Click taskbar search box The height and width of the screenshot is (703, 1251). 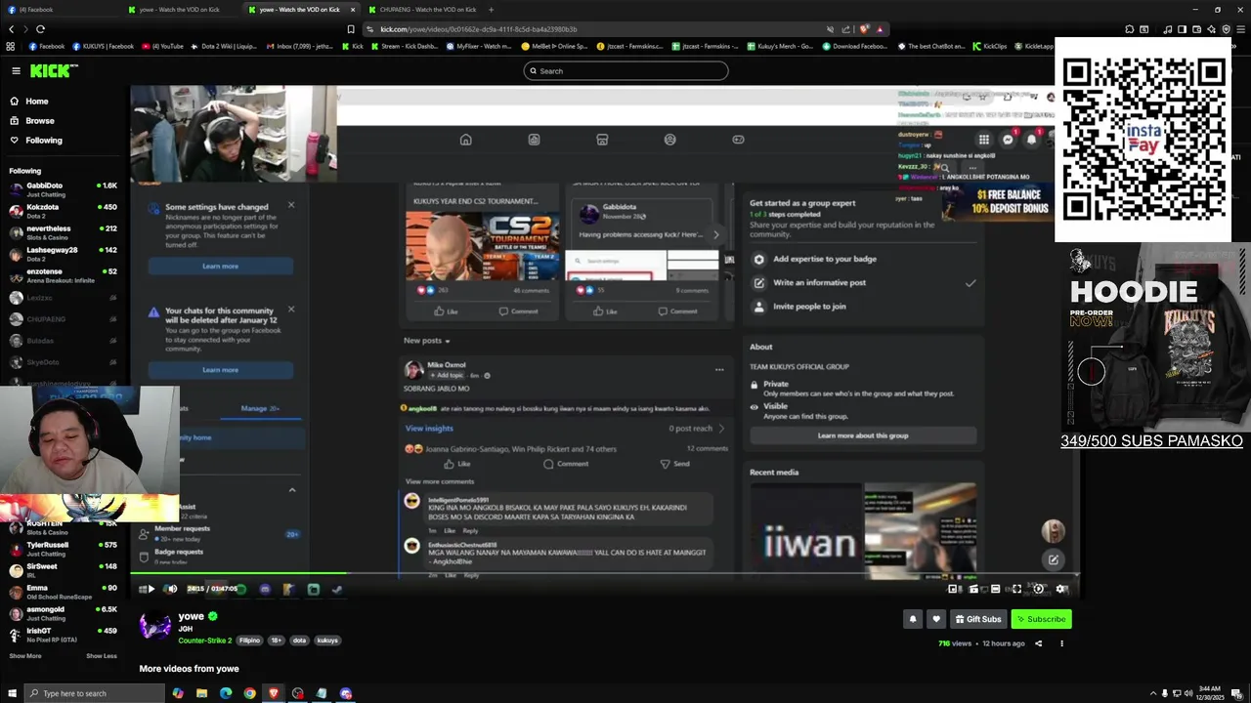94,693
